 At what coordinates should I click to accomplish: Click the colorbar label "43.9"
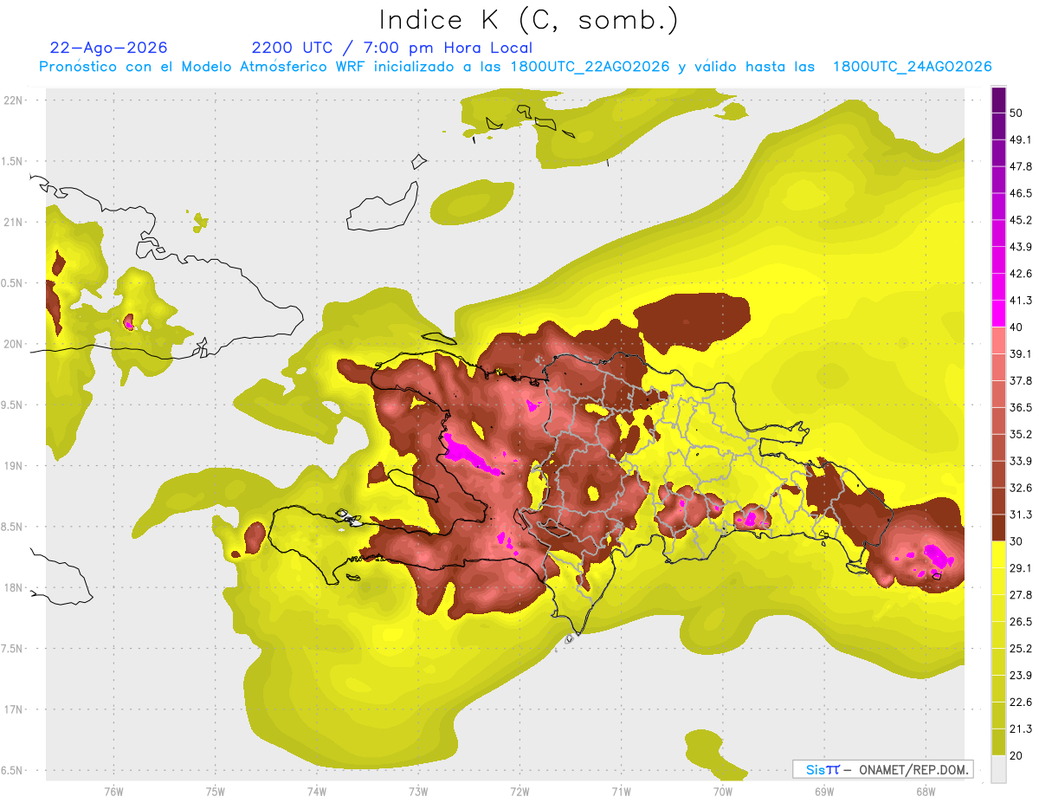coord(1020,247)
